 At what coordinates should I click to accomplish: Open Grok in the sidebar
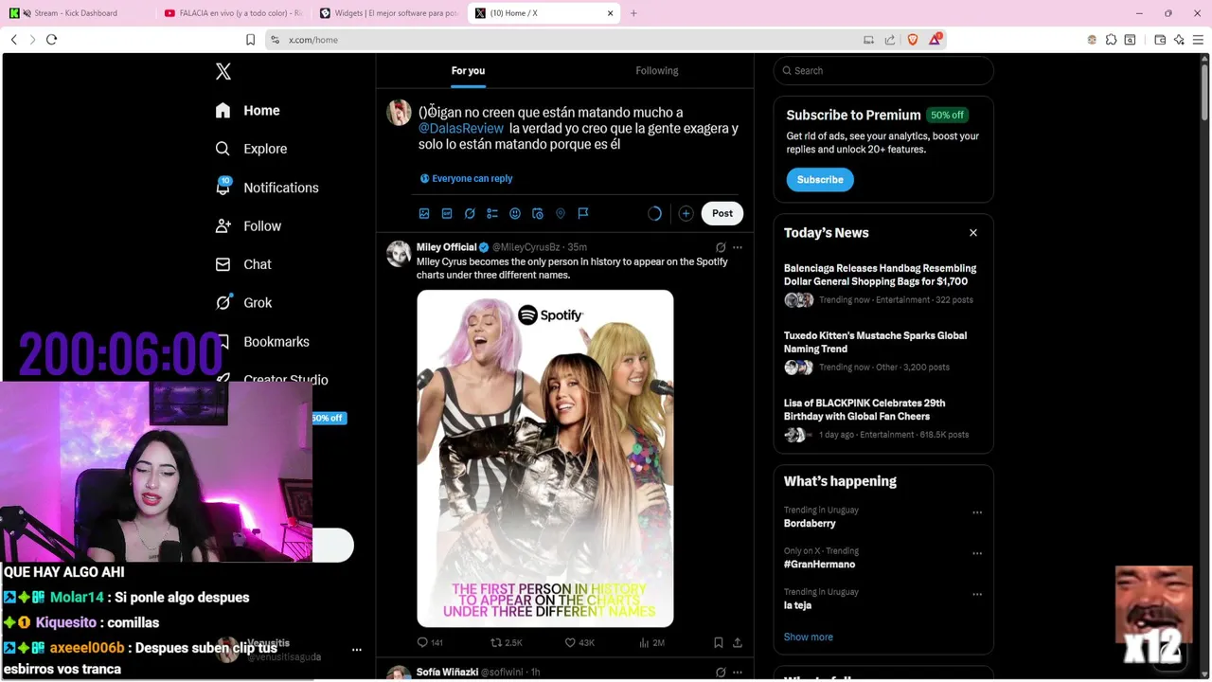243,303
